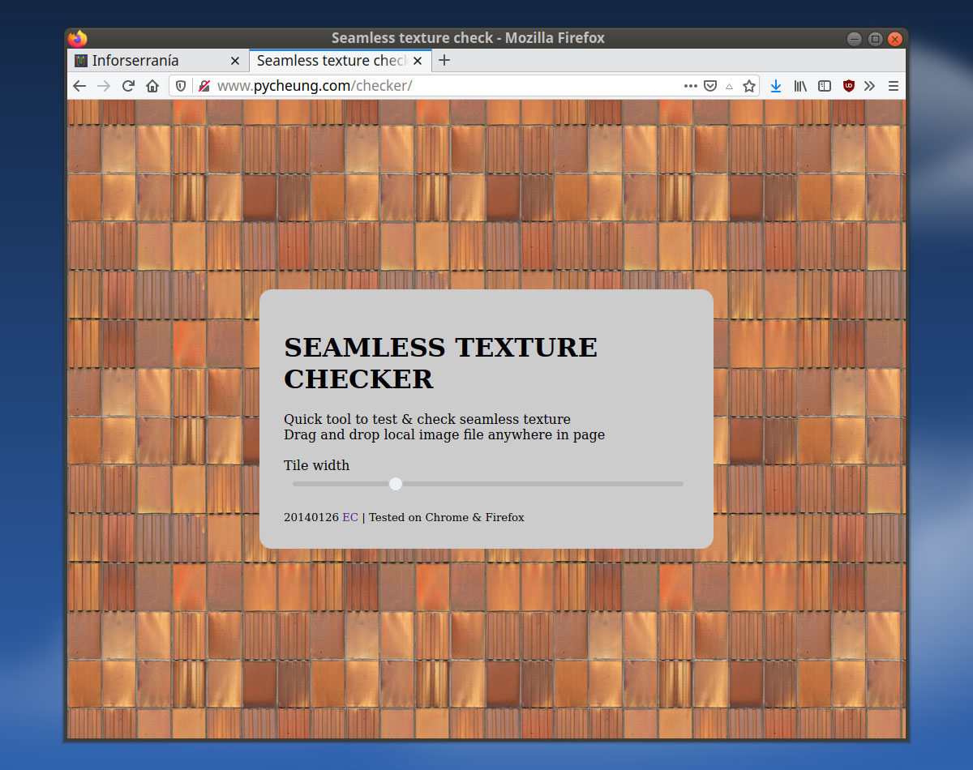Open the Downloads panel
973x770 pixels.
pos(775,85)
